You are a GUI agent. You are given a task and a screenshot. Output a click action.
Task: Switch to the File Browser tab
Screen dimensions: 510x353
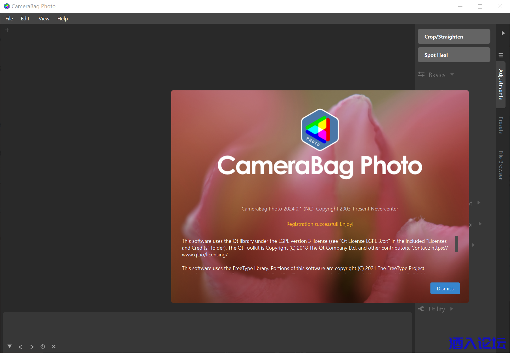tap(501, 165)
